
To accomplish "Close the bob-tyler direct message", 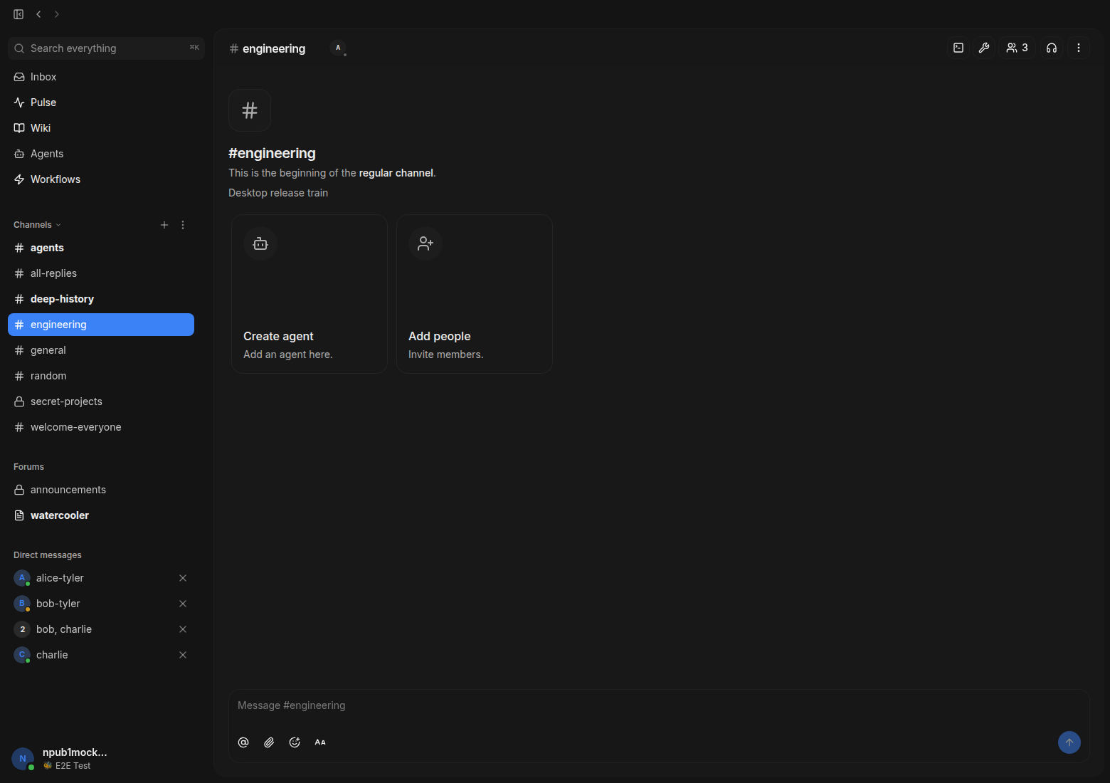I will [x=183, y=604].
